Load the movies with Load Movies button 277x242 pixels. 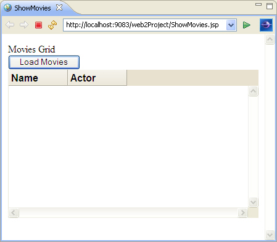pos(44,62)
